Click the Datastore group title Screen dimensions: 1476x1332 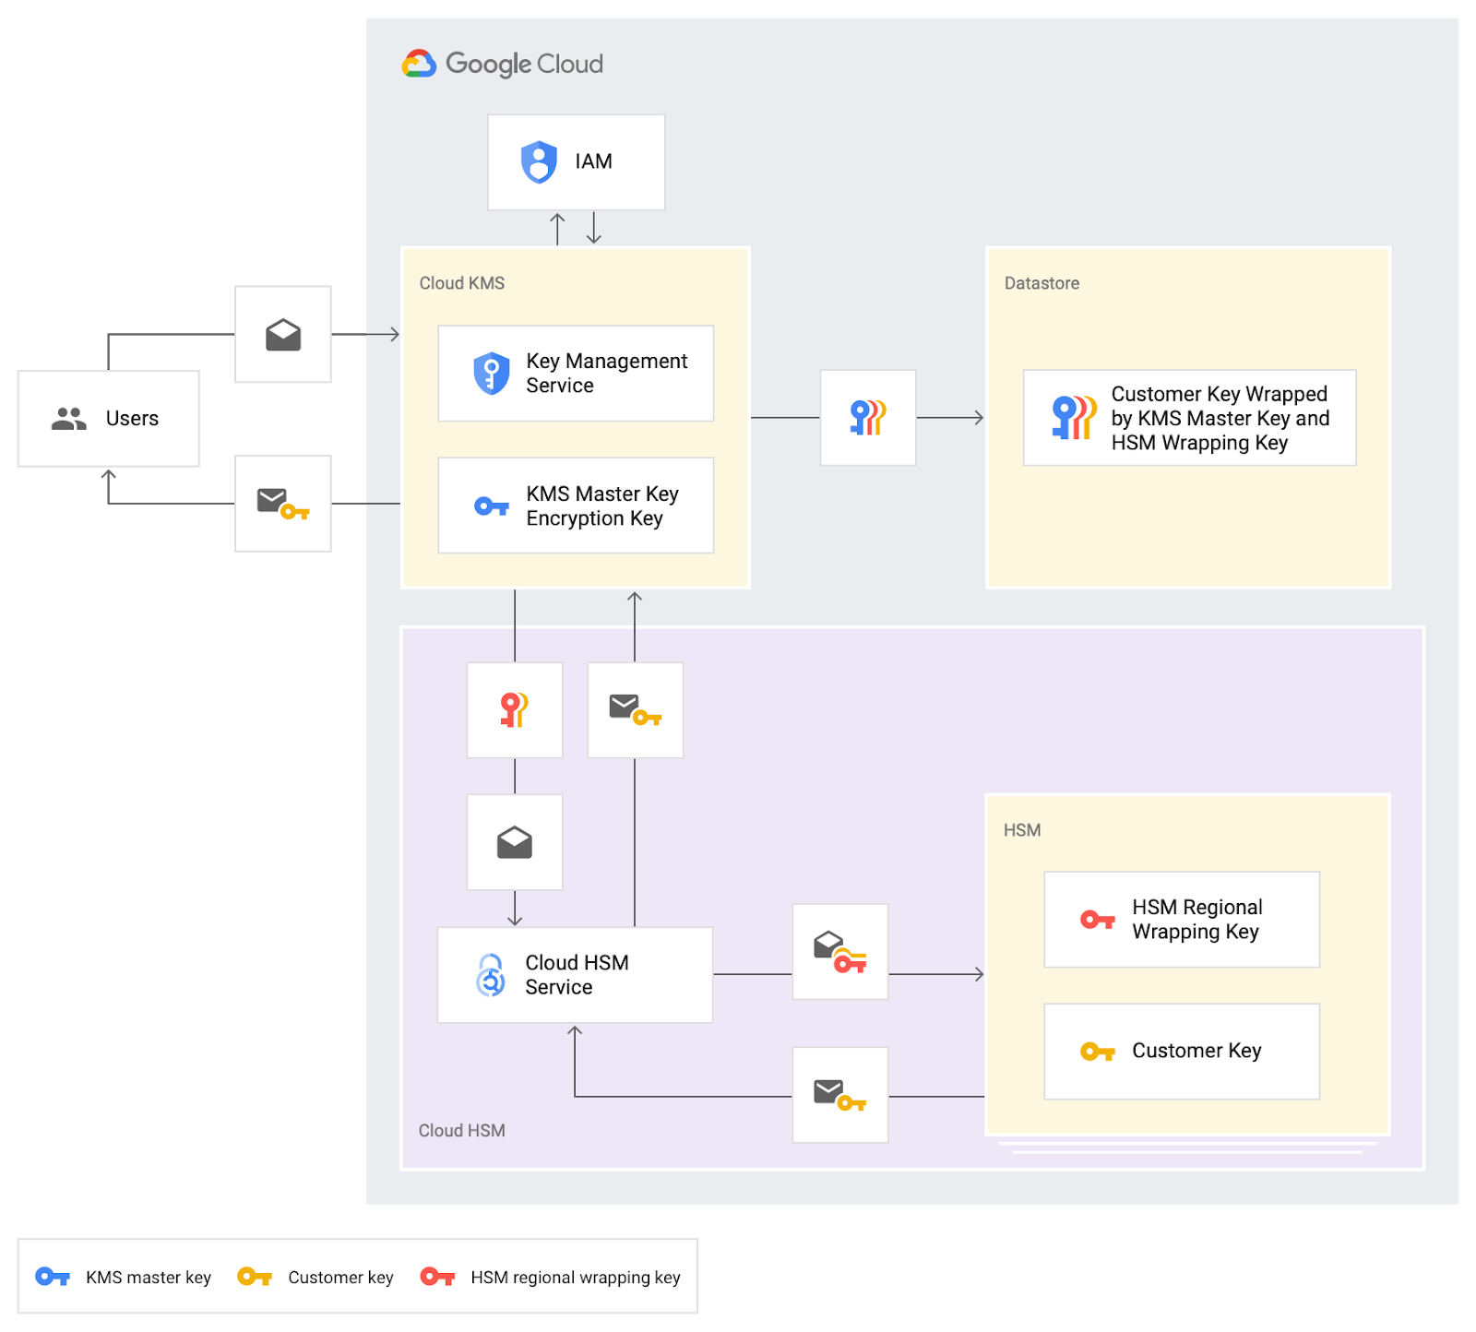(1042, 283)
